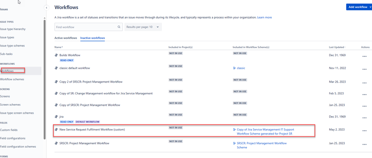Click workflow icon beside classic default workflow

[x=57, y=68]
